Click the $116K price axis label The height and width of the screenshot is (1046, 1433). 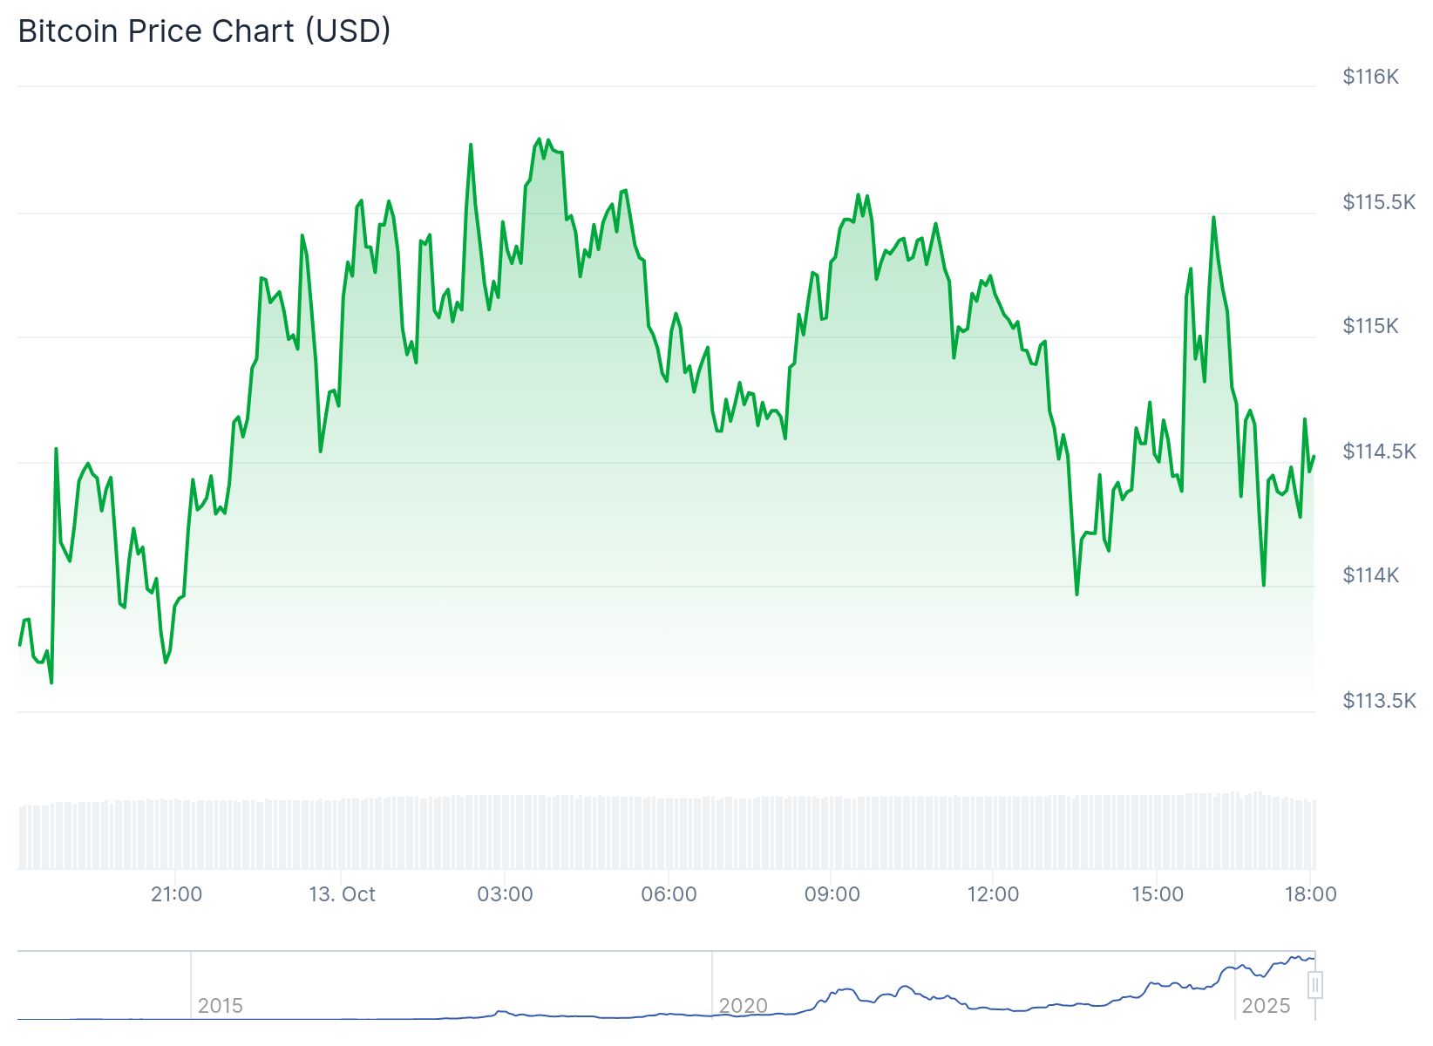tap(1370, 77)
